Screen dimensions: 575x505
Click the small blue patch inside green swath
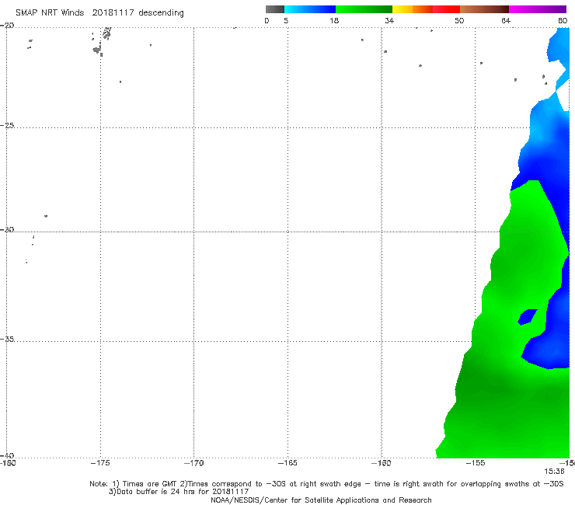coord(528,317)
